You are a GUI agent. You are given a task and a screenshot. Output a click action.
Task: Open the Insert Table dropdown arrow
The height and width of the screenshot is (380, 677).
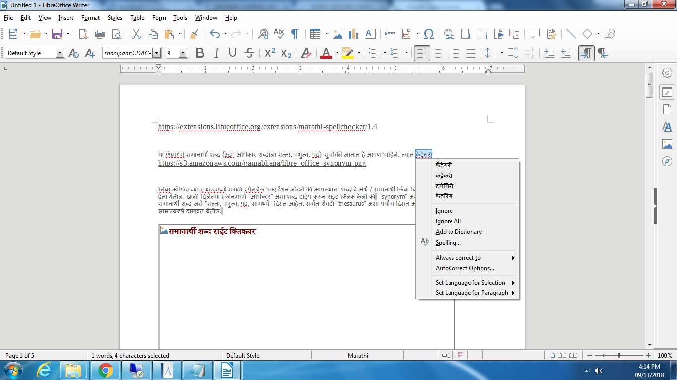tap(326, 34)
